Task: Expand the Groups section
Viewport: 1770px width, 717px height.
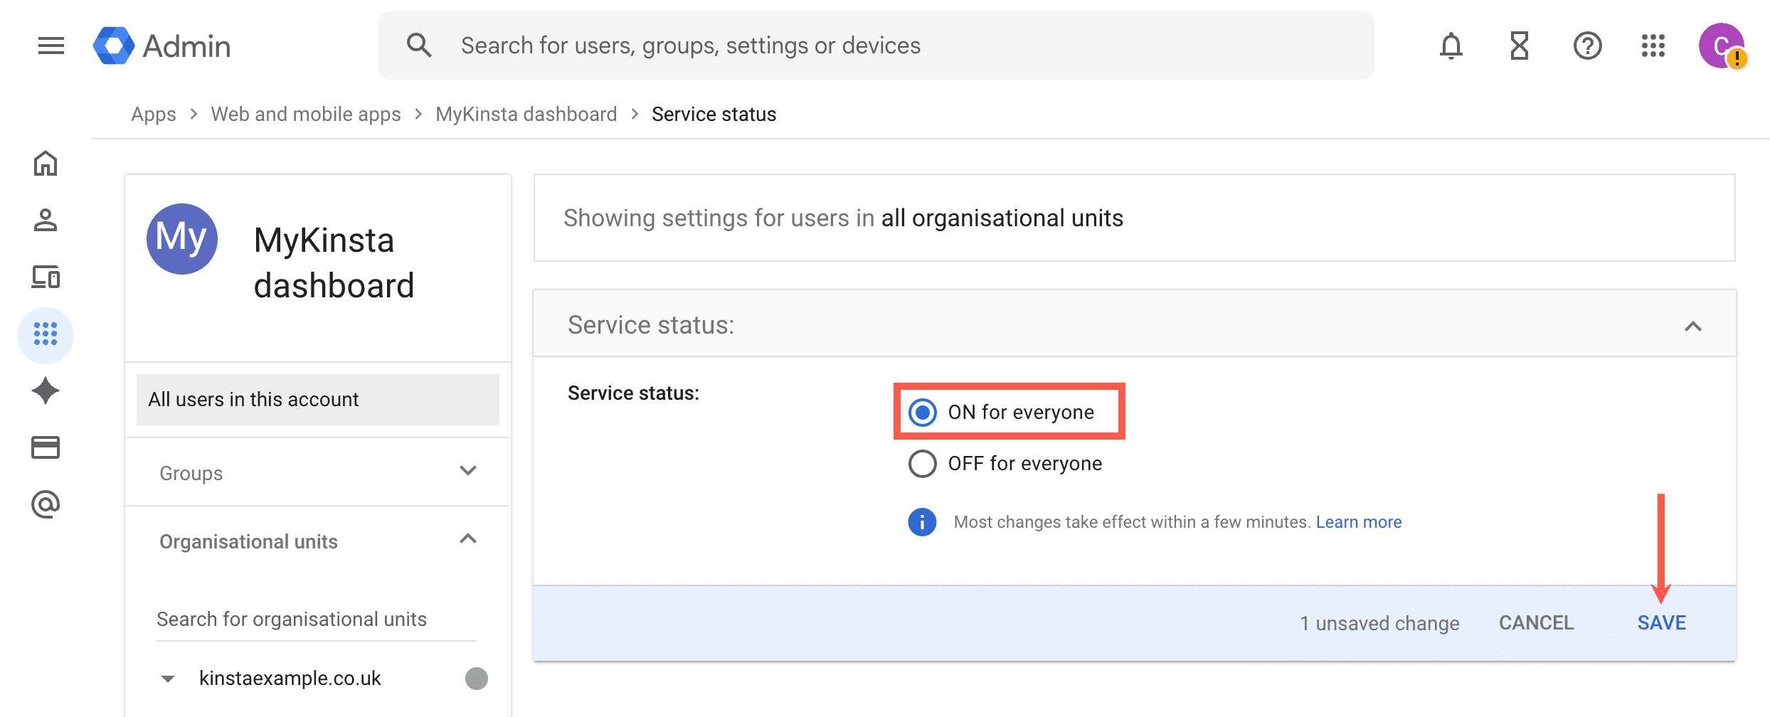Action: 467,471
